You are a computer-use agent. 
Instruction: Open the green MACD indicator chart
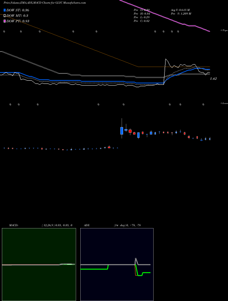coord(39,265)
